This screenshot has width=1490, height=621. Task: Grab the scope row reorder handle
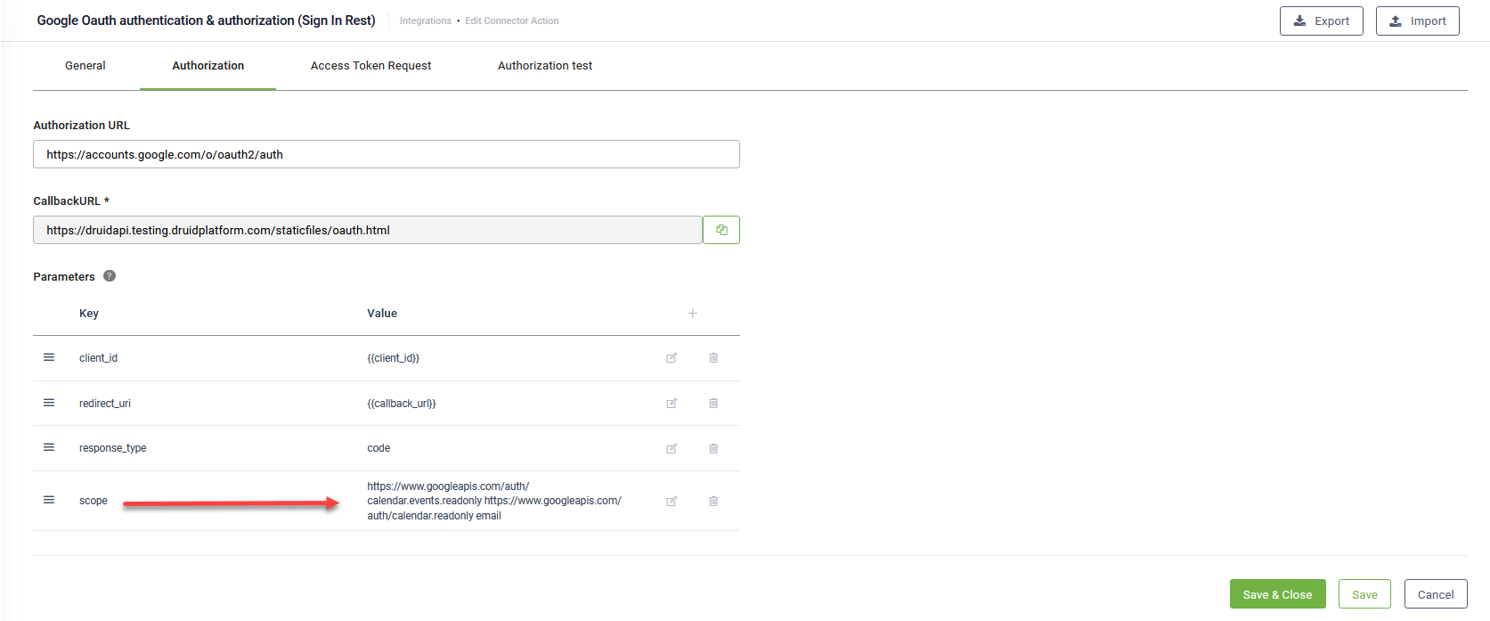[49, 500]
